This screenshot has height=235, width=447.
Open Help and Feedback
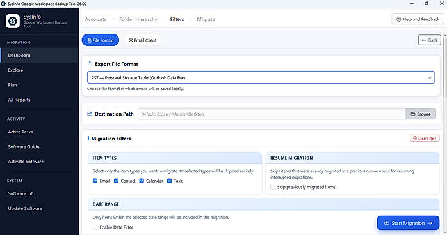(418, 19)
